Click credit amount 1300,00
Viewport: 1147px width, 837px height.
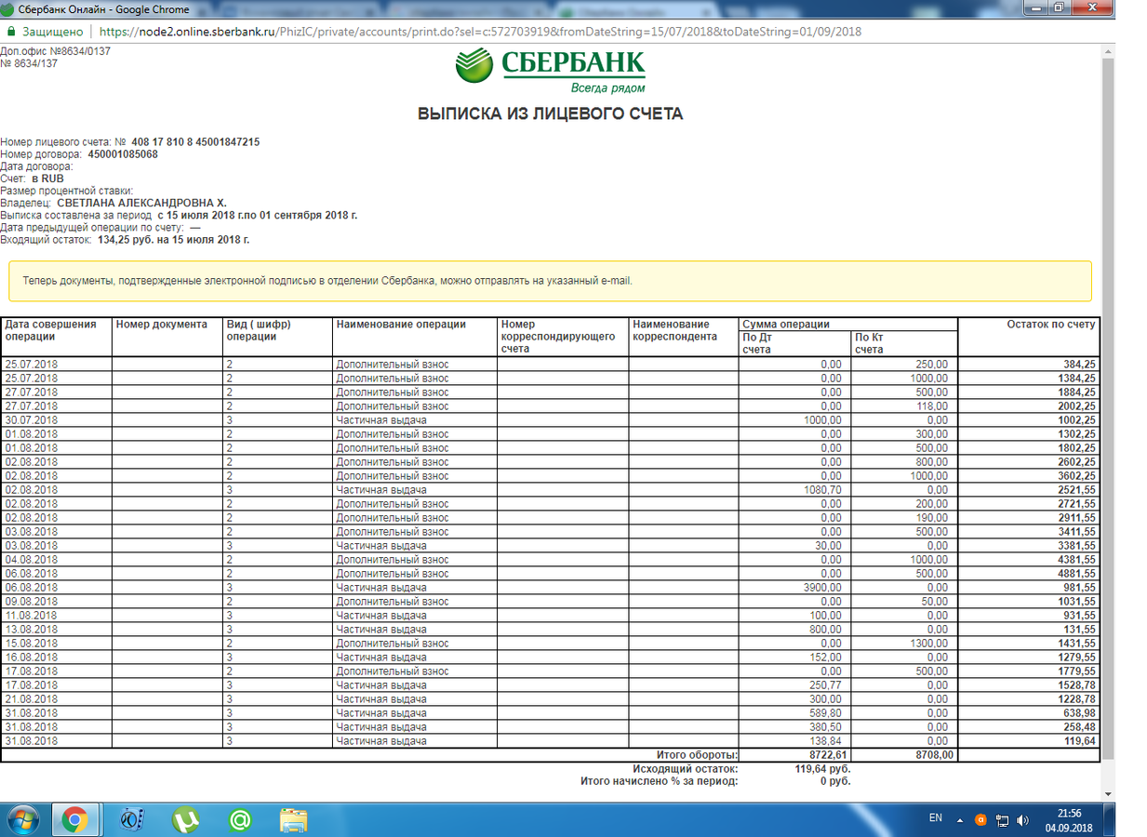pyautogui.click(x=927, y=644)
